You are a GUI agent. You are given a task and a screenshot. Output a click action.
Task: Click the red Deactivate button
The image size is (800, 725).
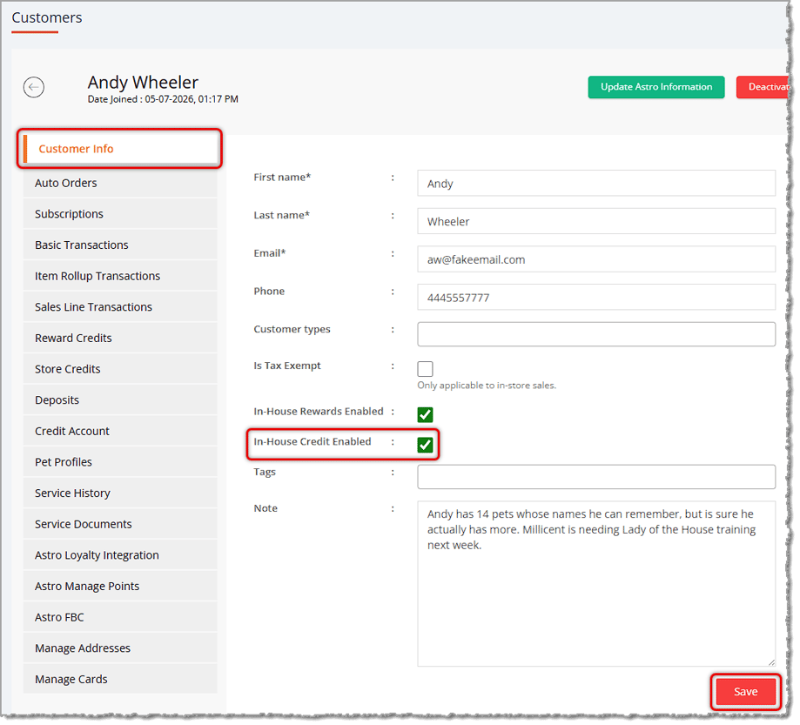click(763, 87)
